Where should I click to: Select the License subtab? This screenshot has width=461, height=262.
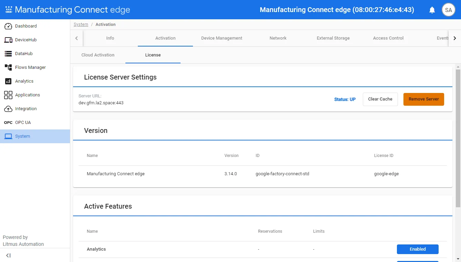(153, 55)
